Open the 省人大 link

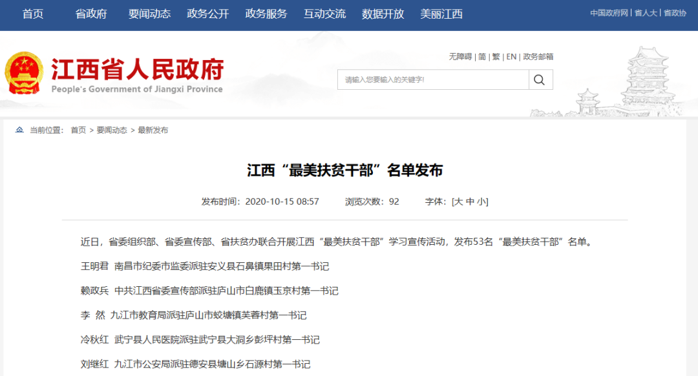coord(646,13)
